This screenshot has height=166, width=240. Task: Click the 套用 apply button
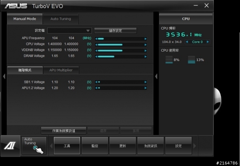tap(136, 130)
